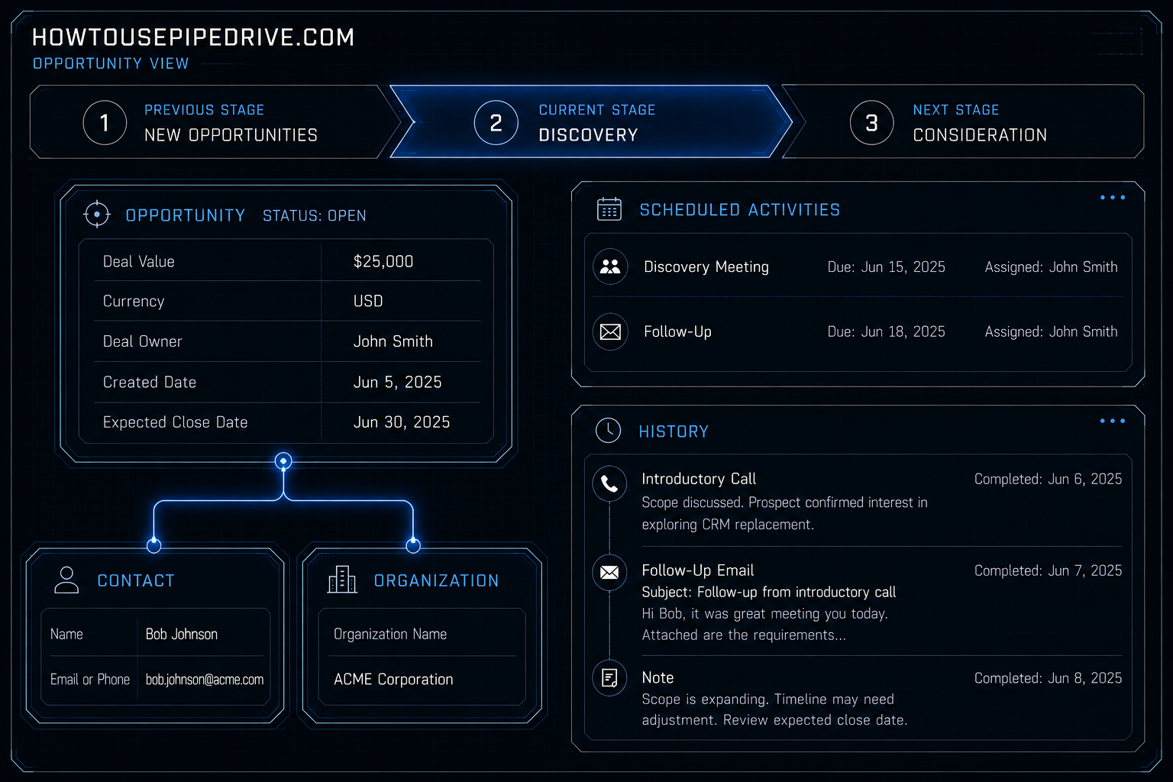
Task: Click the stage number 3 circle
Action: coord(871,122)
